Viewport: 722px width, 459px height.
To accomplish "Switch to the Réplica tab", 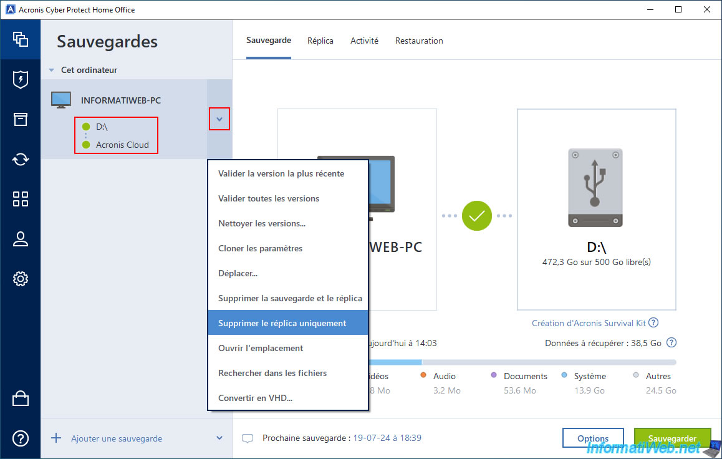I will pos(320,41).
